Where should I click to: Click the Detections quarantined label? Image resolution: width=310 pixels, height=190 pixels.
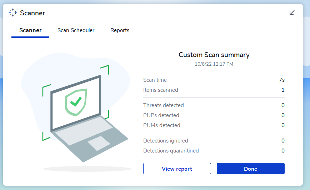click(171, 151)
